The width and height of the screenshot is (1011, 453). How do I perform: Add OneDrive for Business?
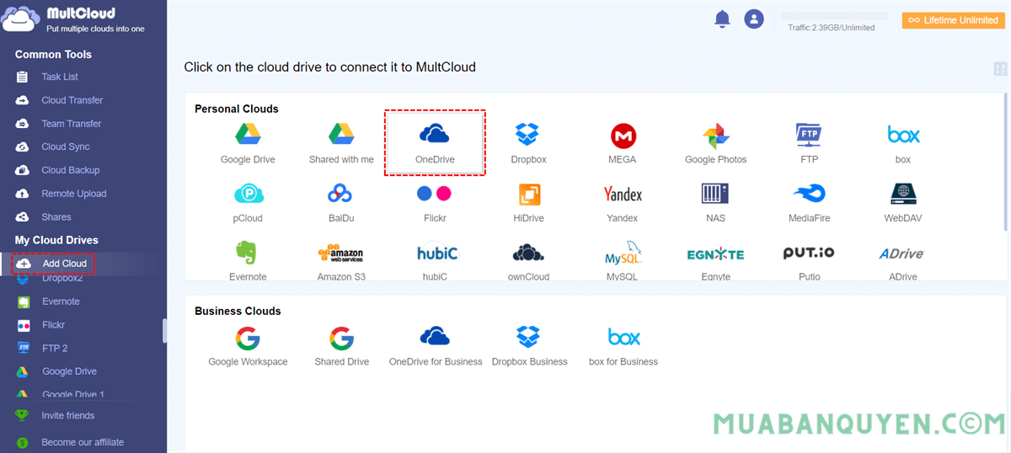[x=435, y=337]
